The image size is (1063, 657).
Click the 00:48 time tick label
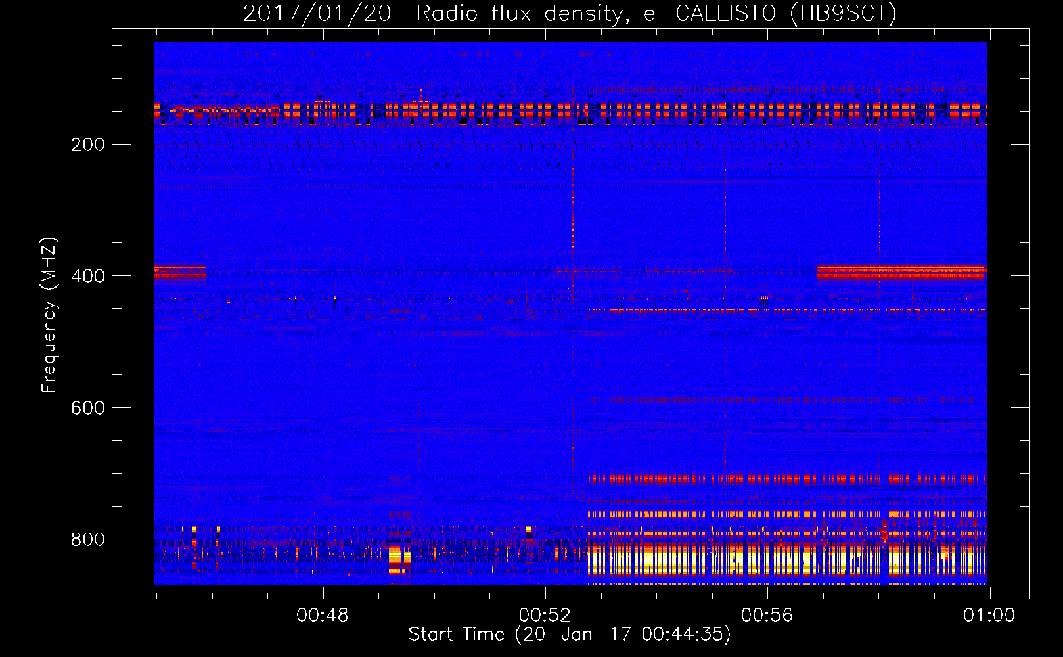point(323,615)
